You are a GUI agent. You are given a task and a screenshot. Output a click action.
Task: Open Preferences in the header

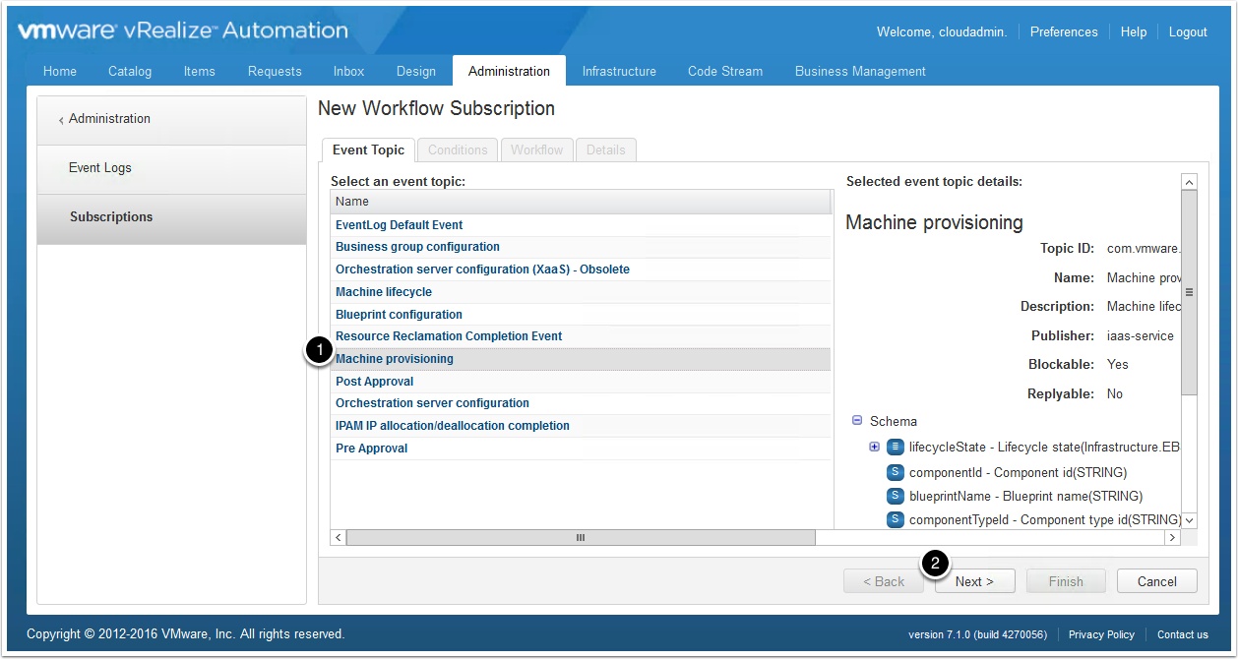pyautogui.click(x=1064, y=31)
